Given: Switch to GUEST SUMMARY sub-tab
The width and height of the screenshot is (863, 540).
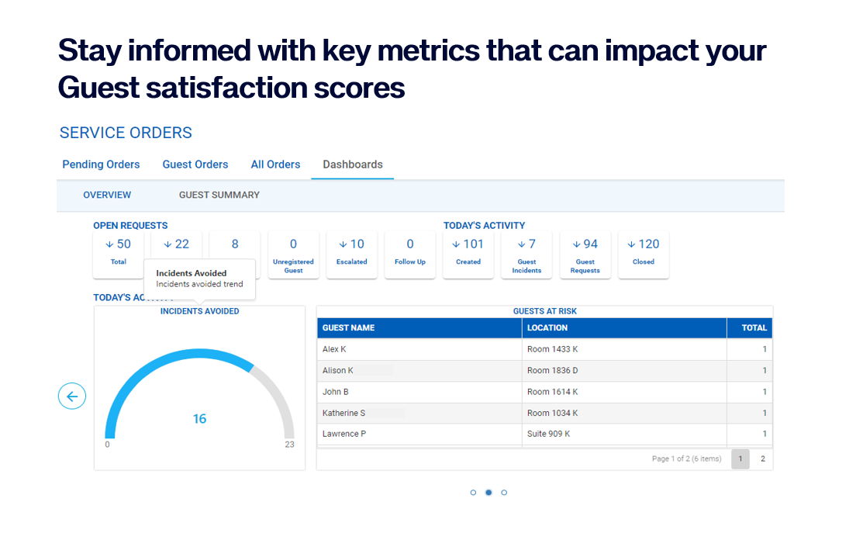Looking at the screenshot, I should 219,195.
